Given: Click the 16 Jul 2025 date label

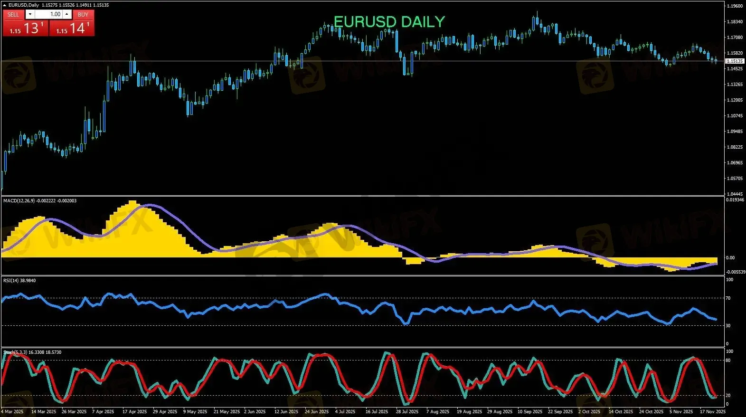Looking at the screenshot, I should point(377,412).
